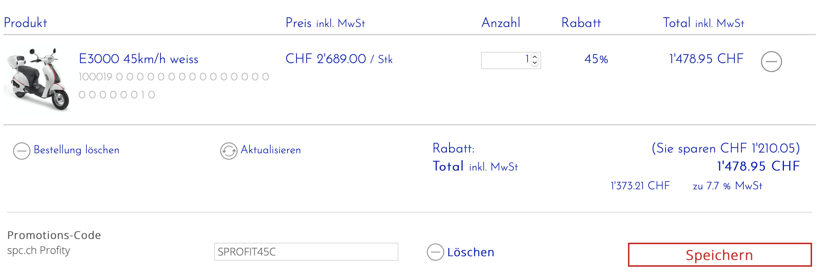823x275 pixels.
Task: Click the minus icon removing E3000 row
Action: click(x=771, y=62)
